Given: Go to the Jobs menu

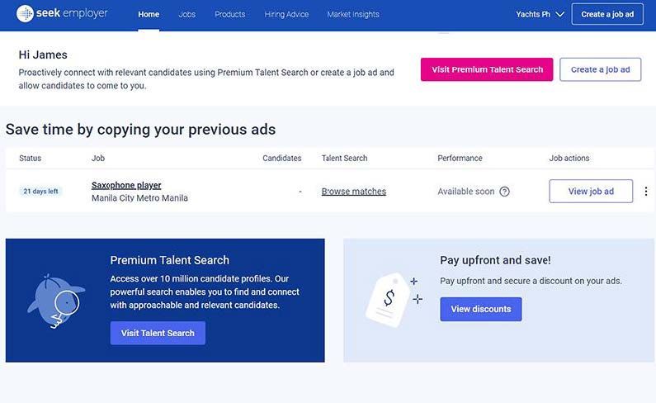Looking at the screenshot, I should click(x=187, y=14).
